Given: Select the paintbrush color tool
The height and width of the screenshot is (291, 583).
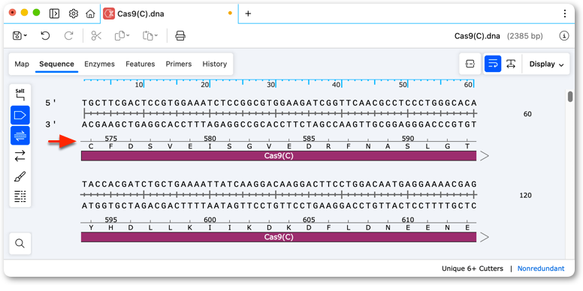Looking at the screenshot, I should click(20, 176).
